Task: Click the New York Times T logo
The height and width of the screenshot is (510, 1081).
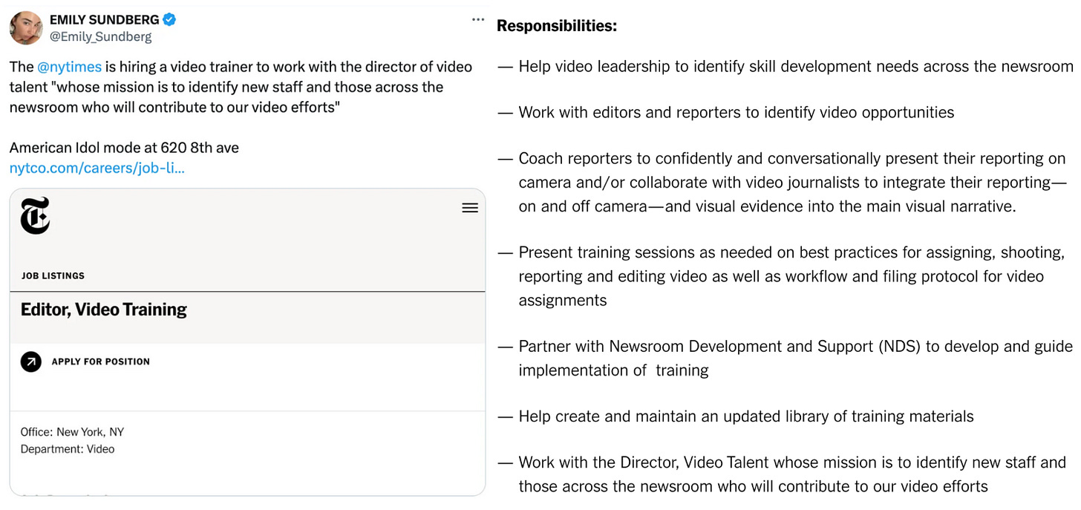Action: pos(35,216)
